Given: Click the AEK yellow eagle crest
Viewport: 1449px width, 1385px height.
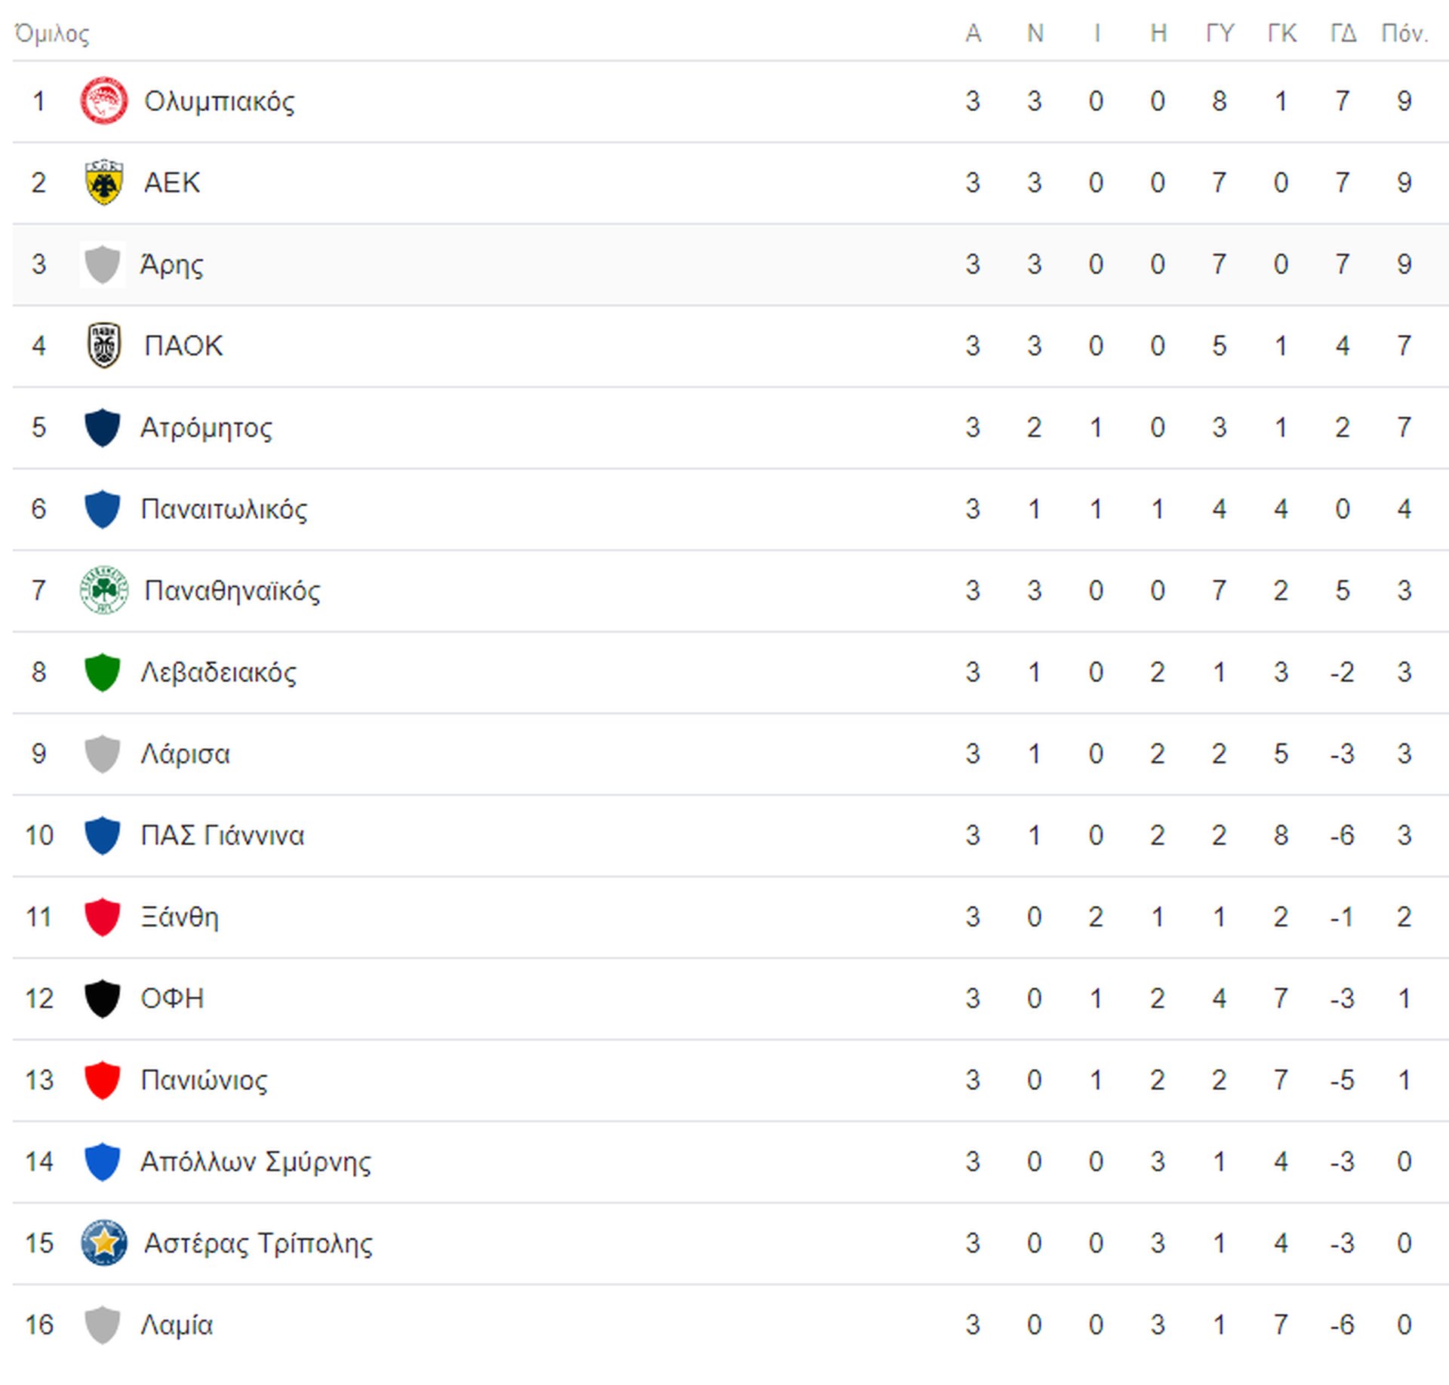Looking at the screenshot, I should [x=104, y=182].
